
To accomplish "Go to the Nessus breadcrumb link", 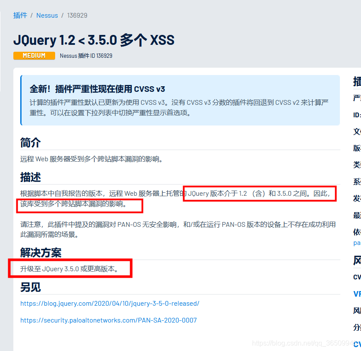I will 47,16.
